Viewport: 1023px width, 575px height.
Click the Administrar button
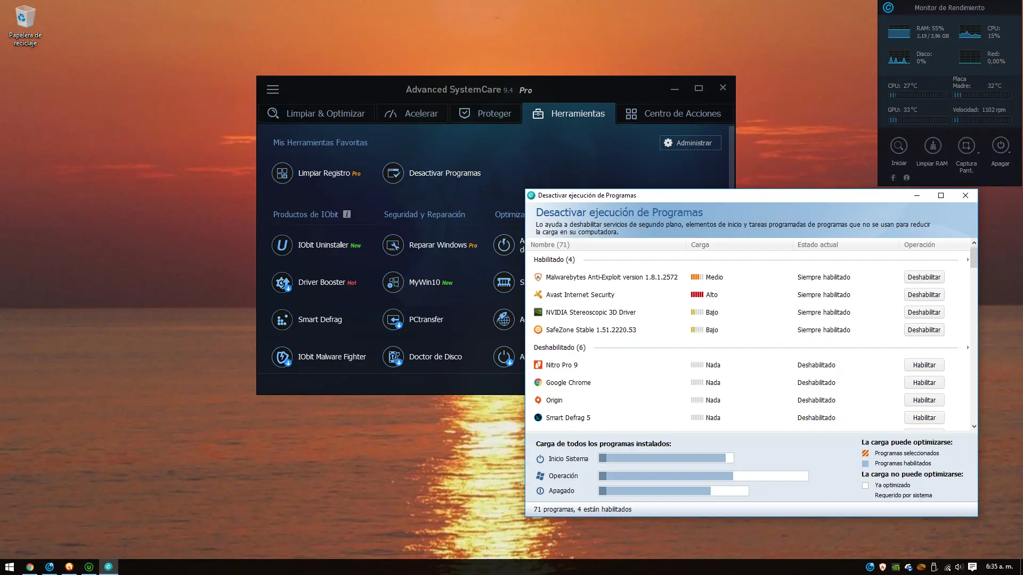point(689,143)
